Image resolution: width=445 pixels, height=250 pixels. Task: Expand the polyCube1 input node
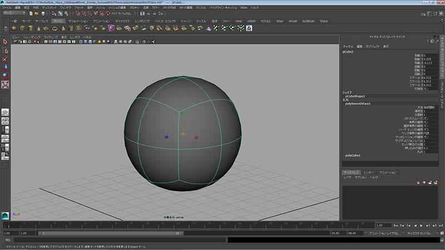click(x=353, y=156)
